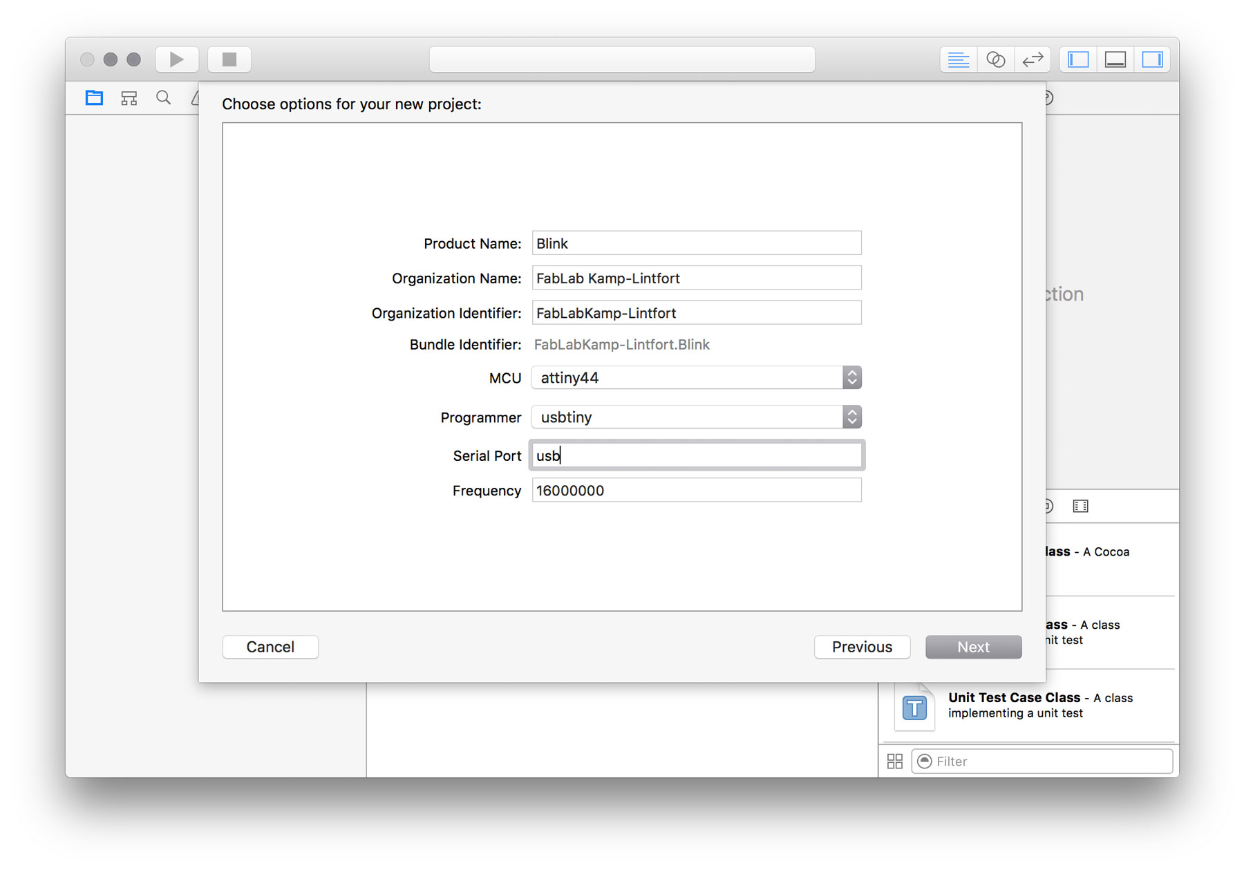Click the Serial Port field
1244x870 pixels.
tap(697, 455)
